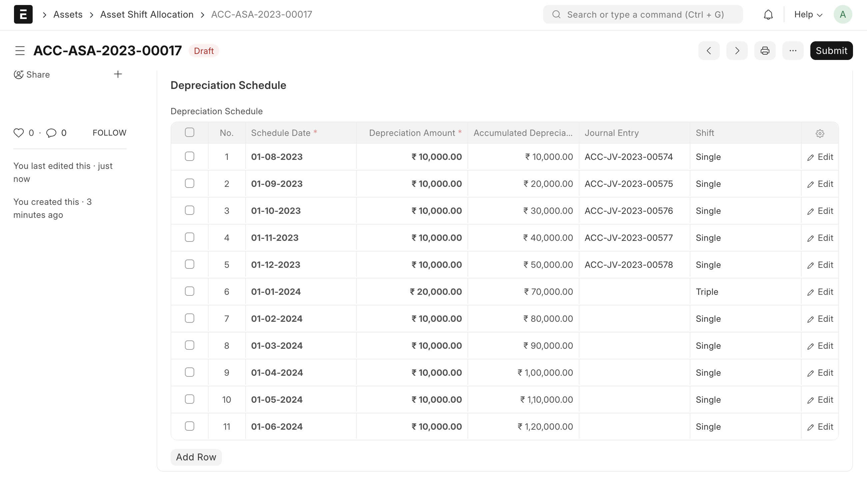Check row 6 dated 01-01-2024
Viewport: 867px width, 481px height.
(x=190, y=291)
